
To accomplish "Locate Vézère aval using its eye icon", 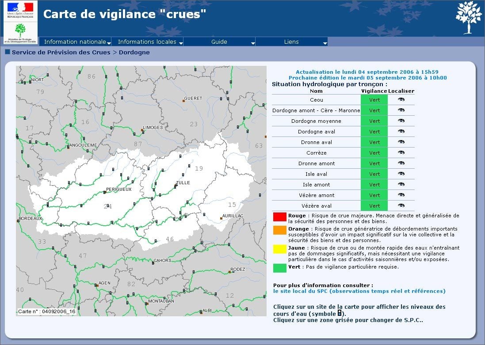I will pyautogui.click(x=401, y=205).
